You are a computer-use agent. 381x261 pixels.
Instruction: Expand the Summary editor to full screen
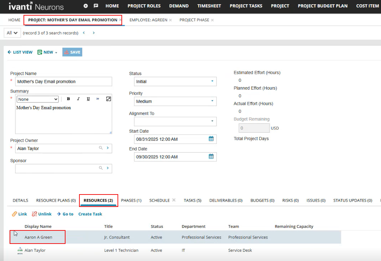[108, 99]
